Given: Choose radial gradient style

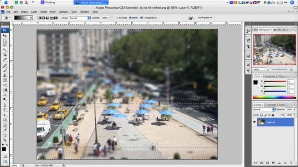Looking at the screenshot, I should (x=43, y=18).
